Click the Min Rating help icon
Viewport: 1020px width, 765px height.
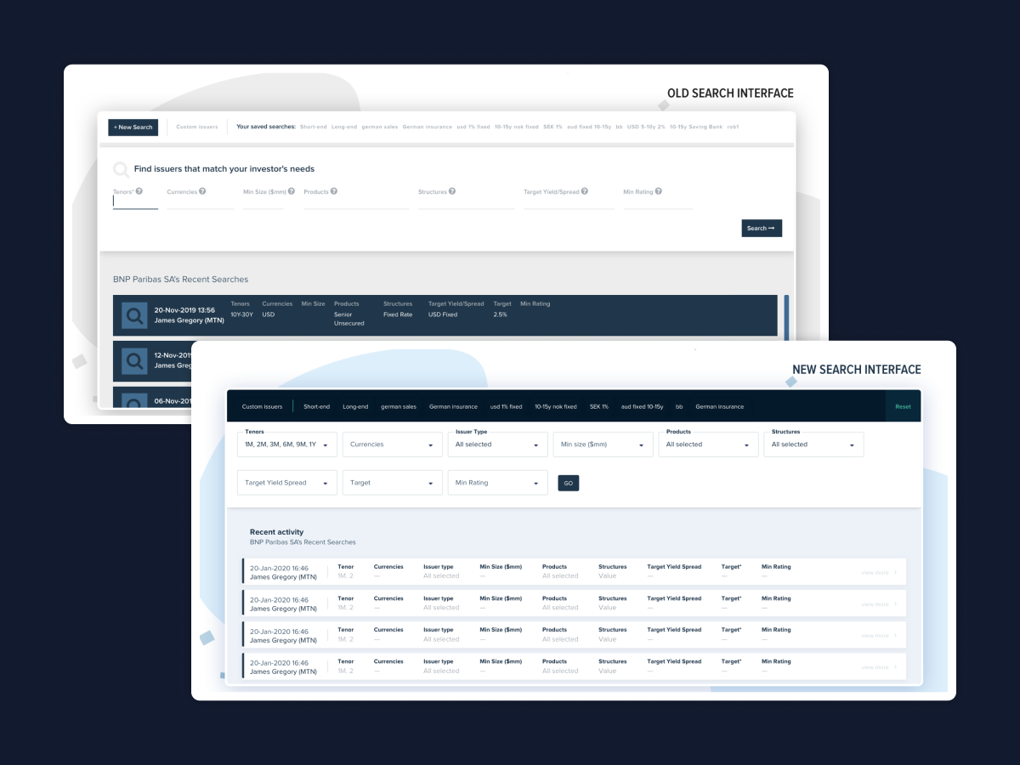click(x=659, y=191)
